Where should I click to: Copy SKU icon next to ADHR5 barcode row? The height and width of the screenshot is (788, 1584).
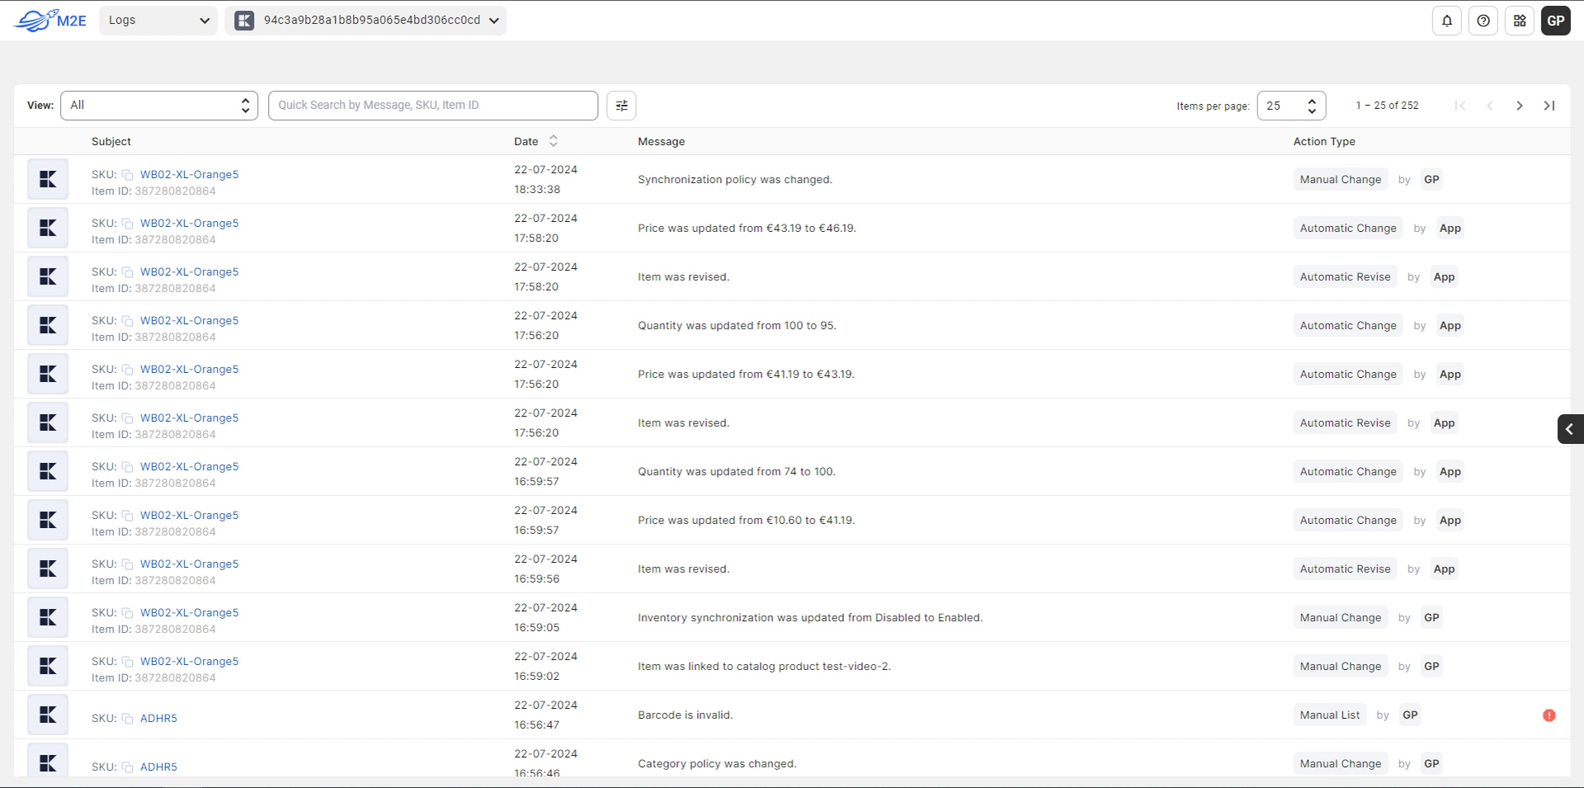click(x=128, y=719)
